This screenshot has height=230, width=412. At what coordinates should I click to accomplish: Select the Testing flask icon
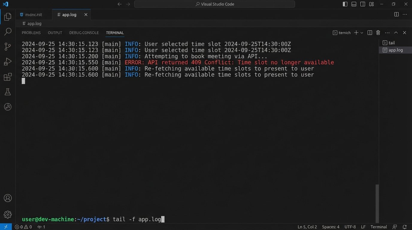click(7, 92)
